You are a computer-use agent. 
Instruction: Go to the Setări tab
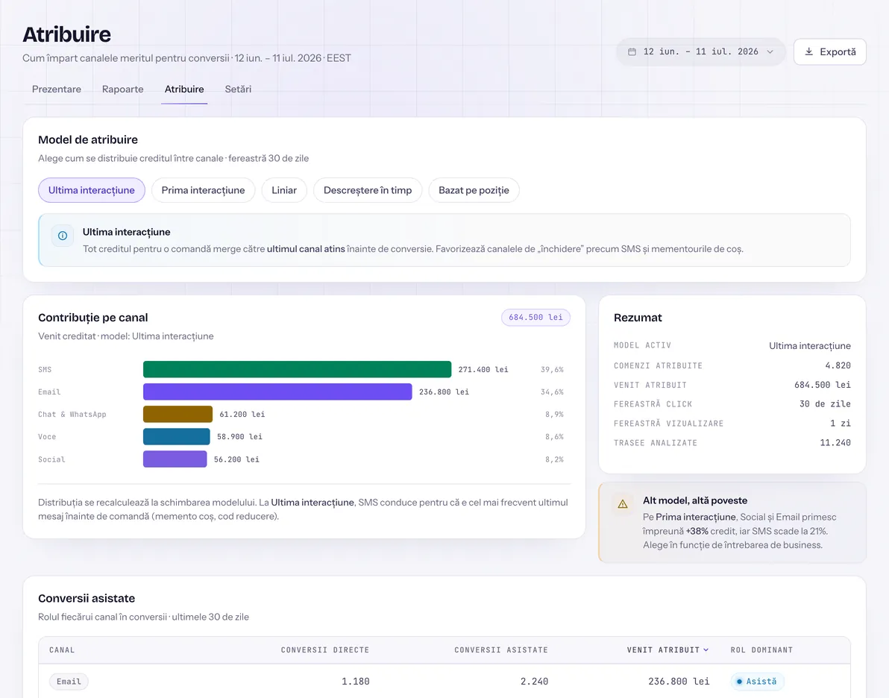tap(238, 89)
